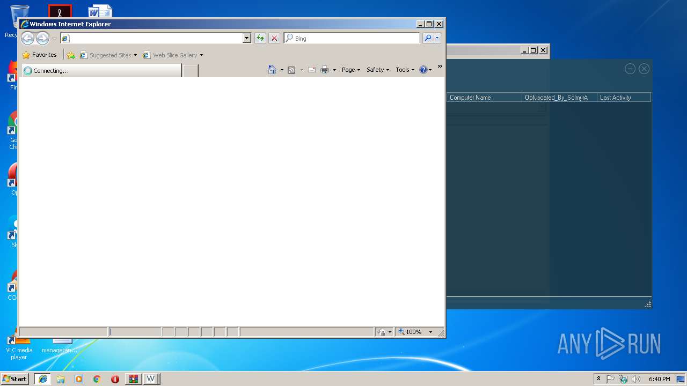Expand the Print options dropdown arrow
This screenshot has width=687, height=386.
334,70
